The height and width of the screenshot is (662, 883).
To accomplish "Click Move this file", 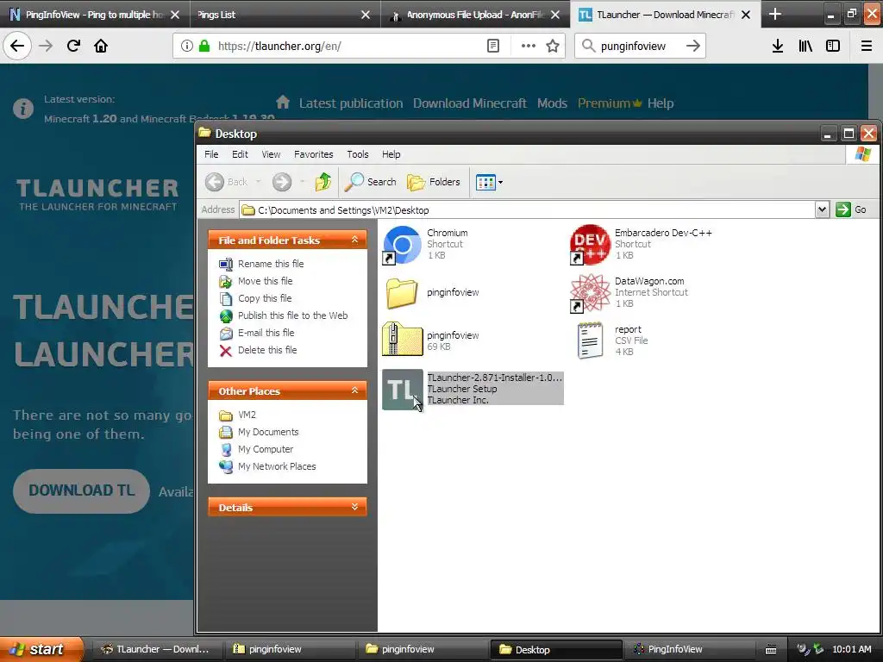I will click(x=265, y=281).
